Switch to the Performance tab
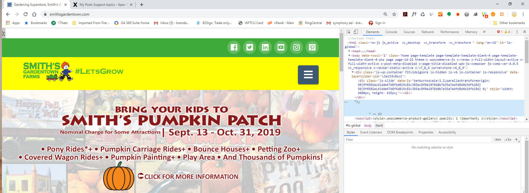529x193 pixels. coord(449,32)
